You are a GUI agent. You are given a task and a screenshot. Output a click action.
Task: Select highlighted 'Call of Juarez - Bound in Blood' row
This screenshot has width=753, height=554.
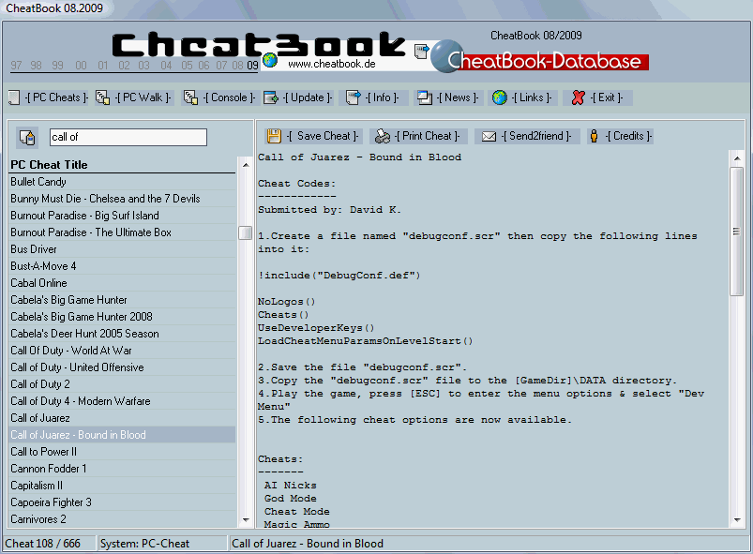(123, 435)
